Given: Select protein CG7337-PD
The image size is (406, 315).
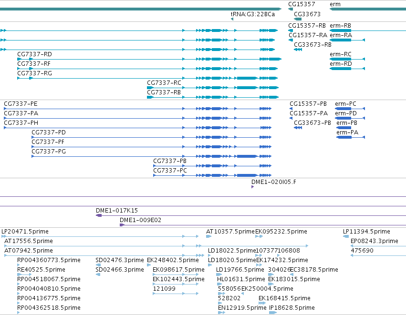Looking at the screenshot, I should tap(48, 132).
